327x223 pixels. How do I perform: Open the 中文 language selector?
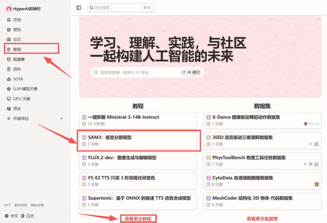point(12,216)
